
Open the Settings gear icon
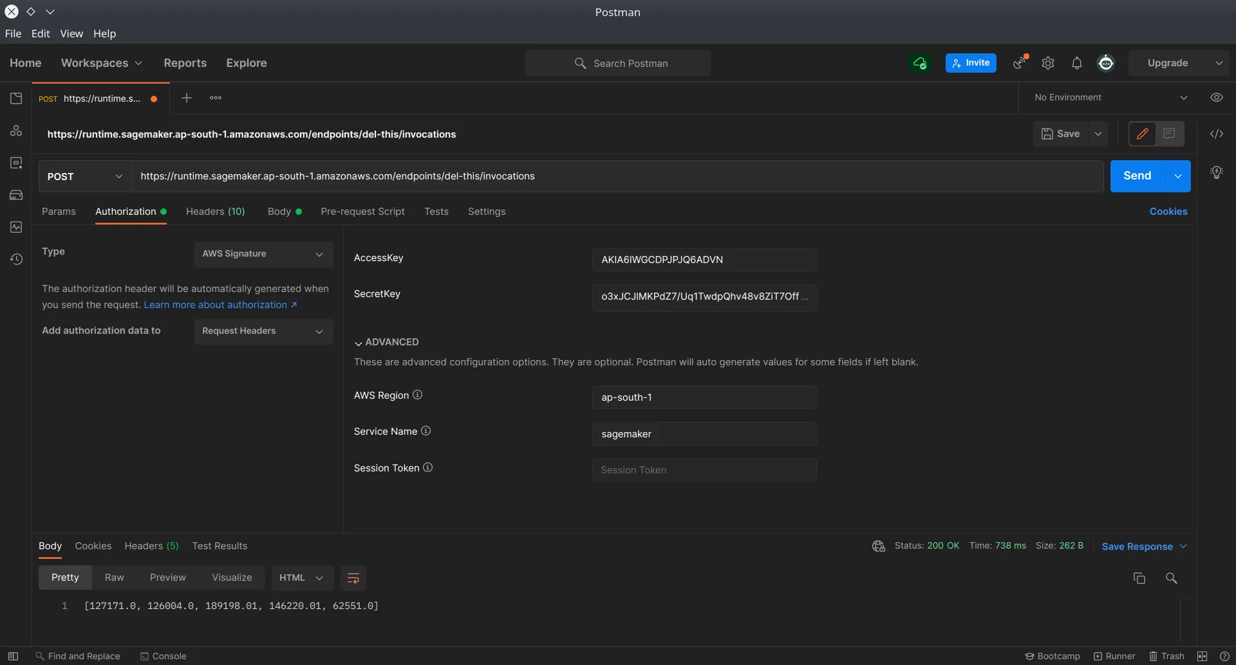point(1048,63)
